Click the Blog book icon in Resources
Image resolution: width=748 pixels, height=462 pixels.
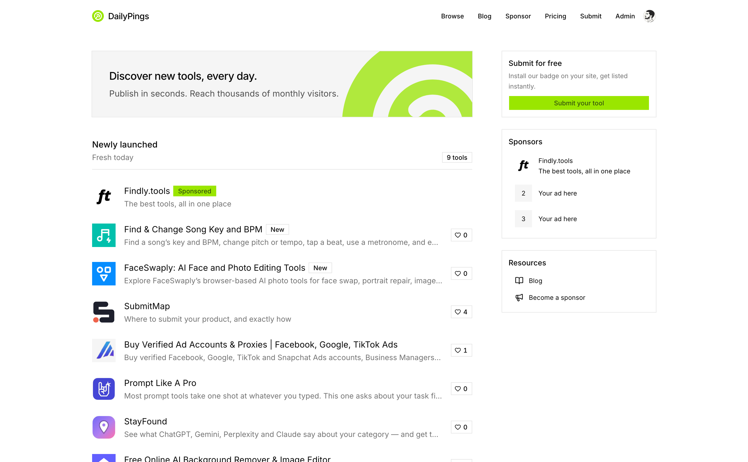click(x=519, y=281)
